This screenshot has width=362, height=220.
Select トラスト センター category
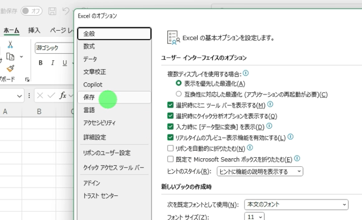point(114,196)
